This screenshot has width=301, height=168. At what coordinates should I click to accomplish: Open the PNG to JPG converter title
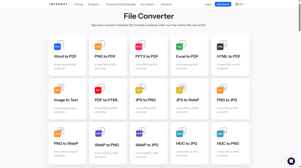(x=227, y=100)
